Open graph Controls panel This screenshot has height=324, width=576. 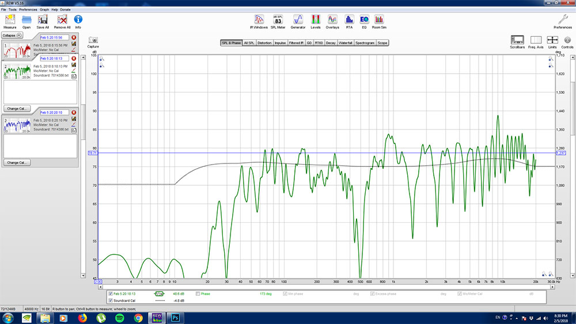point(567,42)
